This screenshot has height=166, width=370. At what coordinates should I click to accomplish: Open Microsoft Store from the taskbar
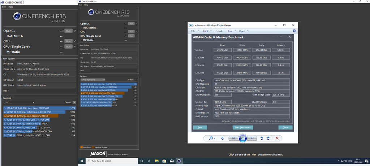(164, 161)
